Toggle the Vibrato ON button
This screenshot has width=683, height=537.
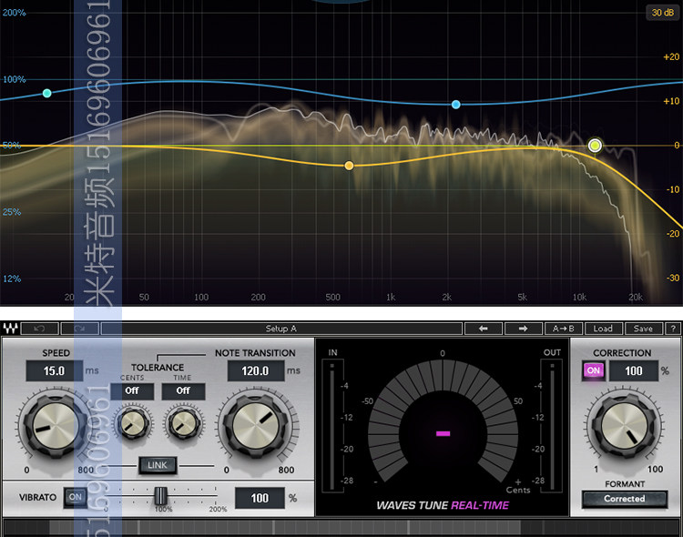76,497
